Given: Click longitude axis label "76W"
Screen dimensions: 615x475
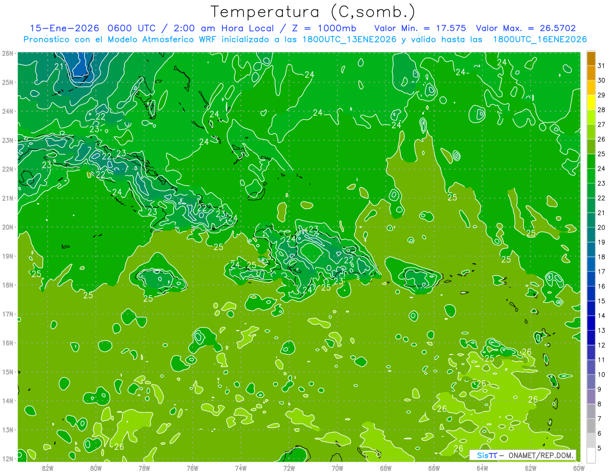Looking at the screenshot, I should [x=192, y=468].
